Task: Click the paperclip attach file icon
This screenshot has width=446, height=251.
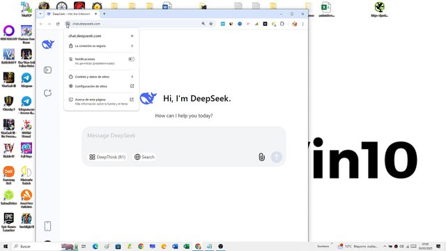Action: (262, 157)
